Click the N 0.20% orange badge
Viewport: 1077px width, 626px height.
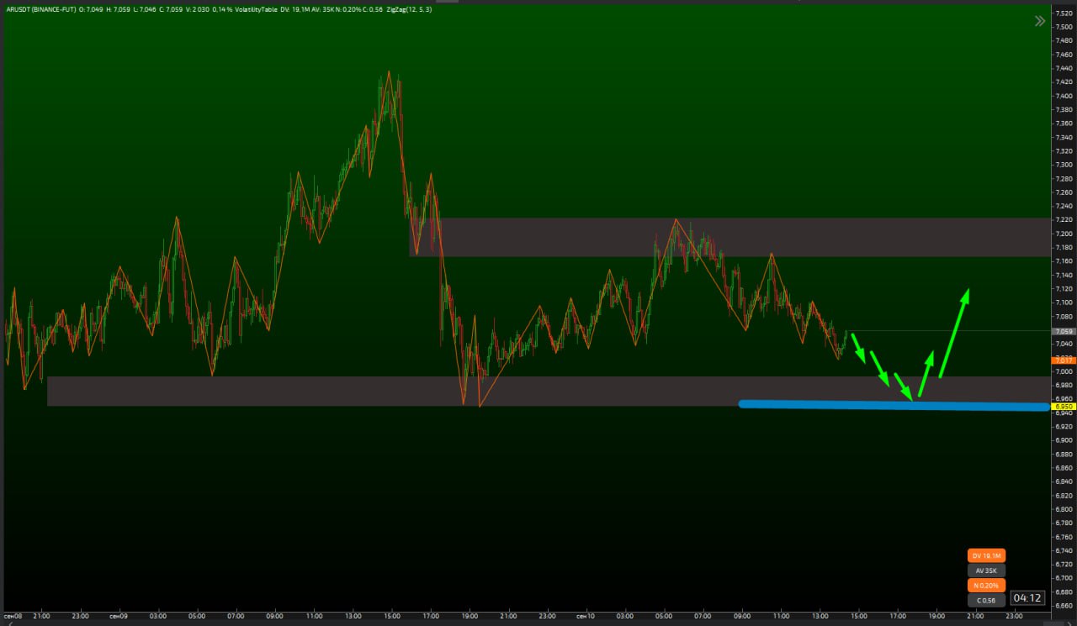coord(986,585)
